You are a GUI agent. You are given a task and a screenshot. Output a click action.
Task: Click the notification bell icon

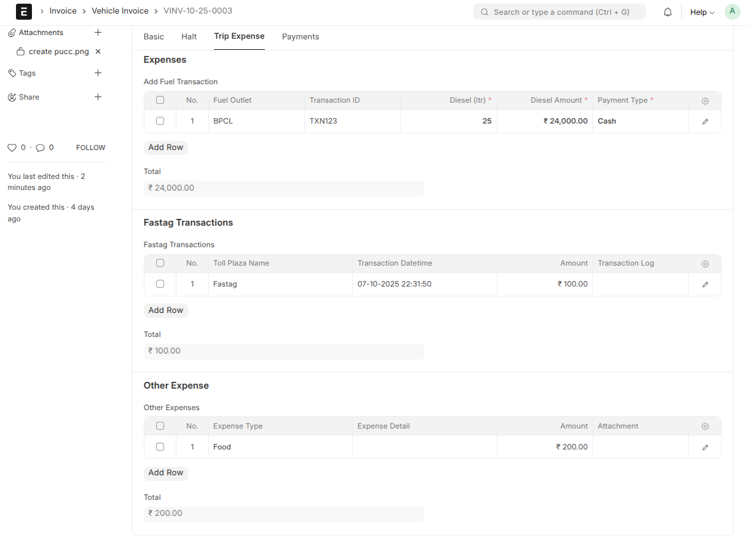[667, 12]
